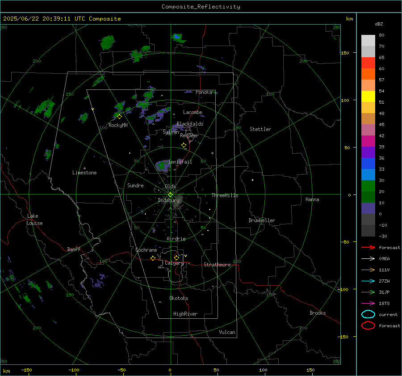Viewport: 402px width, 376px height.
Task: Click the Airdrie label
Action: pyautogui.click(x=176, y=239)
